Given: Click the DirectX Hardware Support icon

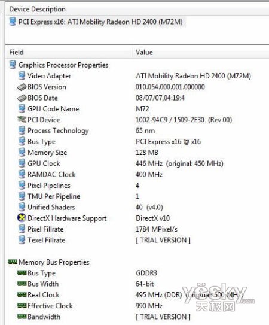Looking at the screenshot, I should 22,218.
